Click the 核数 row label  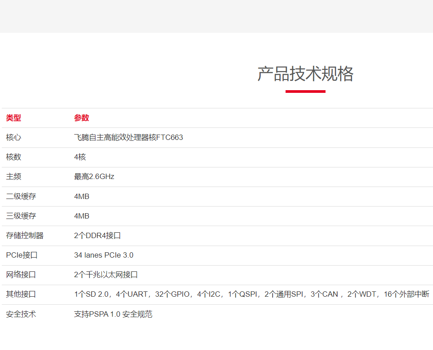tap(13, 157)
